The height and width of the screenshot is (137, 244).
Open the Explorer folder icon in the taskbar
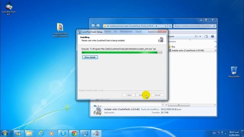[x=29, y=134]
